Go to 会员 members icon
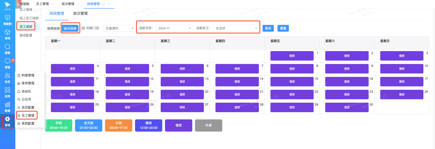435x149 pixels. point(8,76)
